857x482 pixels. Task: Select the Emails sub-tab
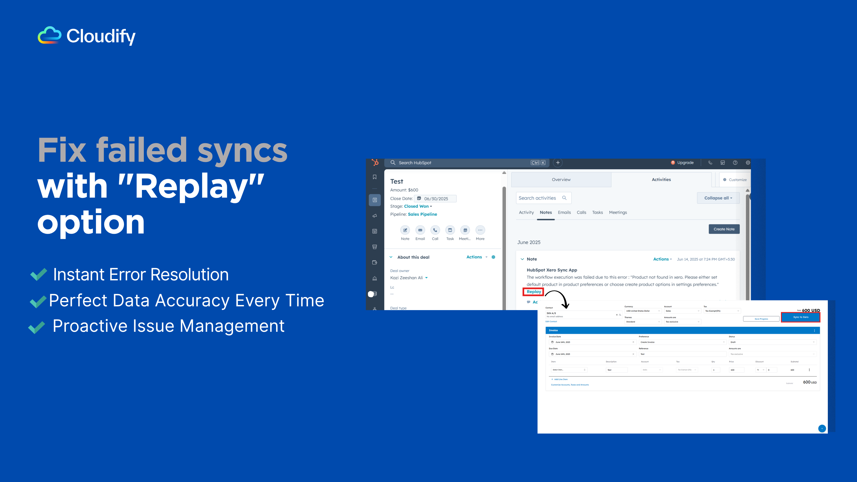(x=564, y=213)
